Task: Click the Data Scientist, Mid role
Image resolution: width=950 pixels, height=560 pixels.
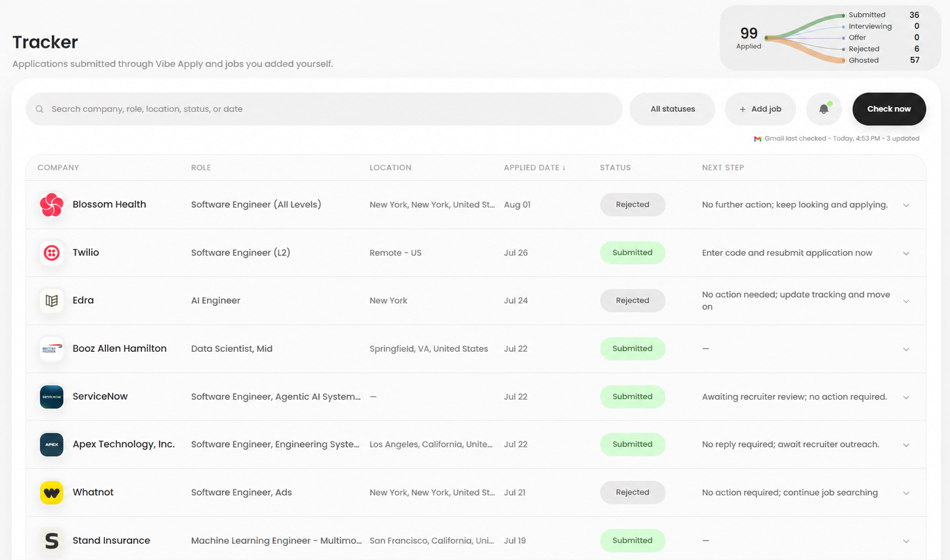Action: pos(232,349)
